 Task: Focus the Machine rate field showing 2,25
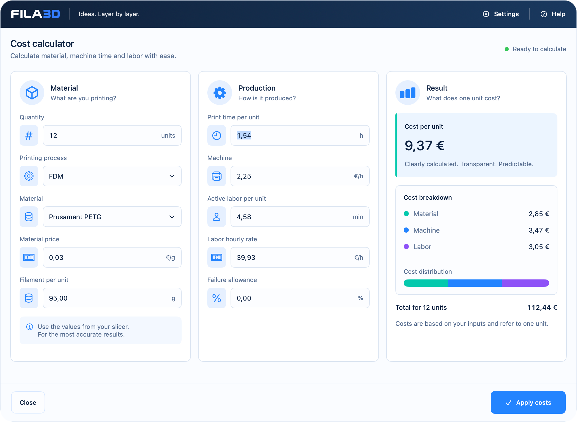(x=300, y=176)
